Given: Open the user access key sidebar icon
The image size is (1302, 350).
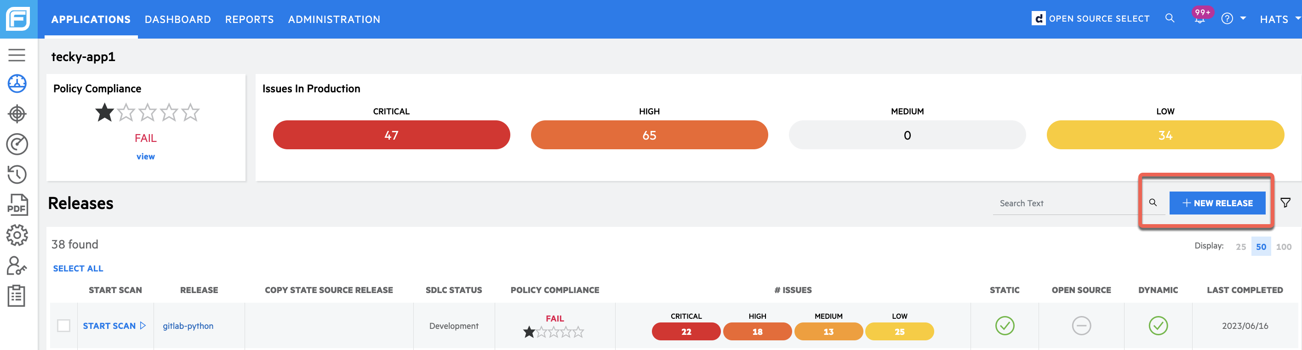Looking at the screenshot, I should point(17,265).
